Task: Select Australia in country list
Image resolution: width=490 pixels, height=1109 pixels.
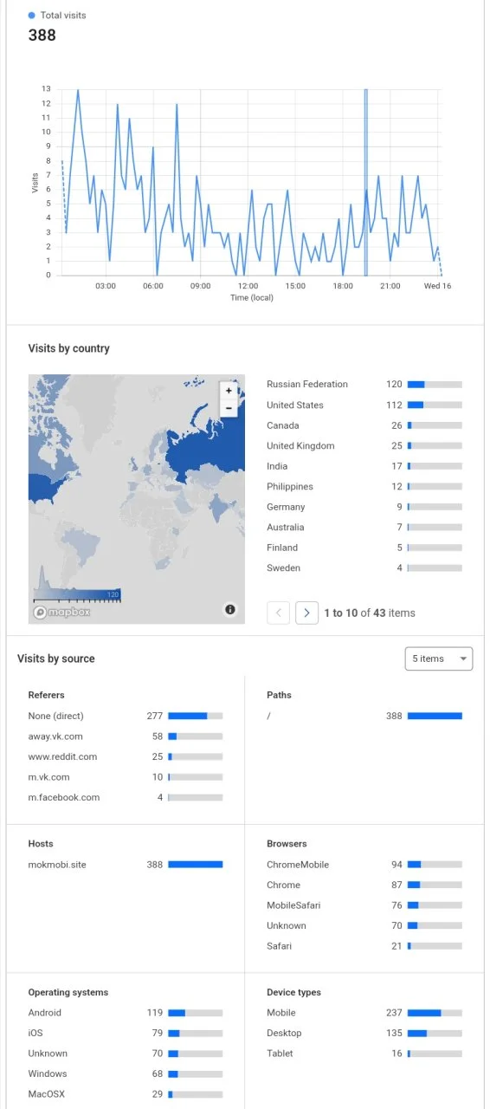Action: pos(364,527)
